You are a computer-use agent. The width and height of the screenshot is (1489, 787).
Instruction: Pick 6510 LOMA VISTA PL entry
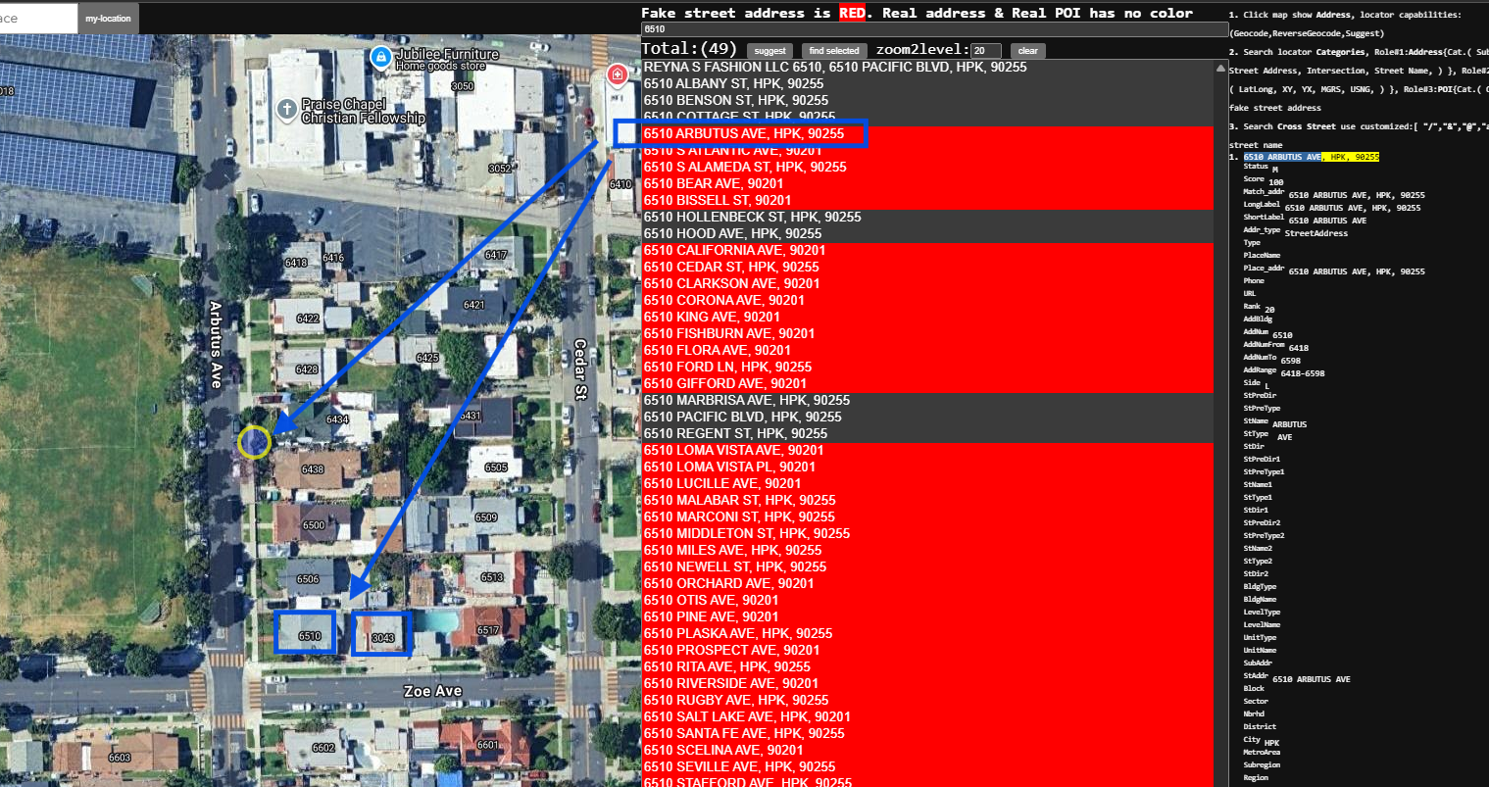pos(729,467)
